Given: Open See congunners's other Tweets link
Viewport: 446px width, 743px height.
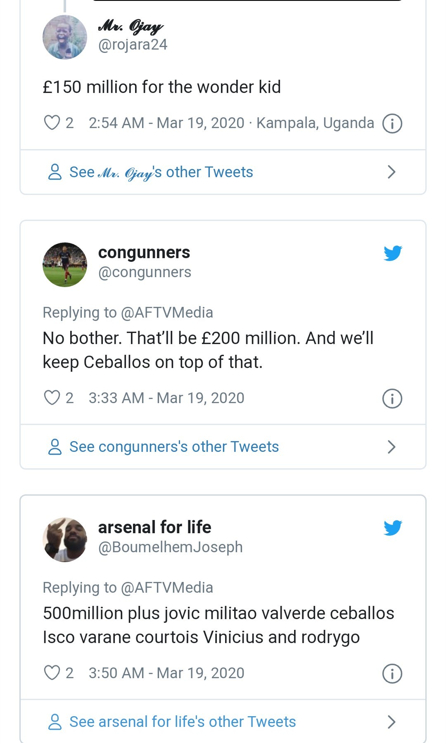Looking at the screenshot, I should pos(174,446).
